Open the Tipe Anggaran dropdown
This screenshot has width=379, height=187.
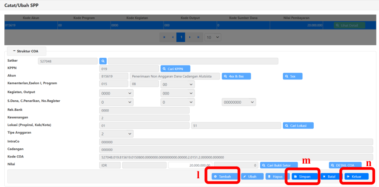point(116,134)
